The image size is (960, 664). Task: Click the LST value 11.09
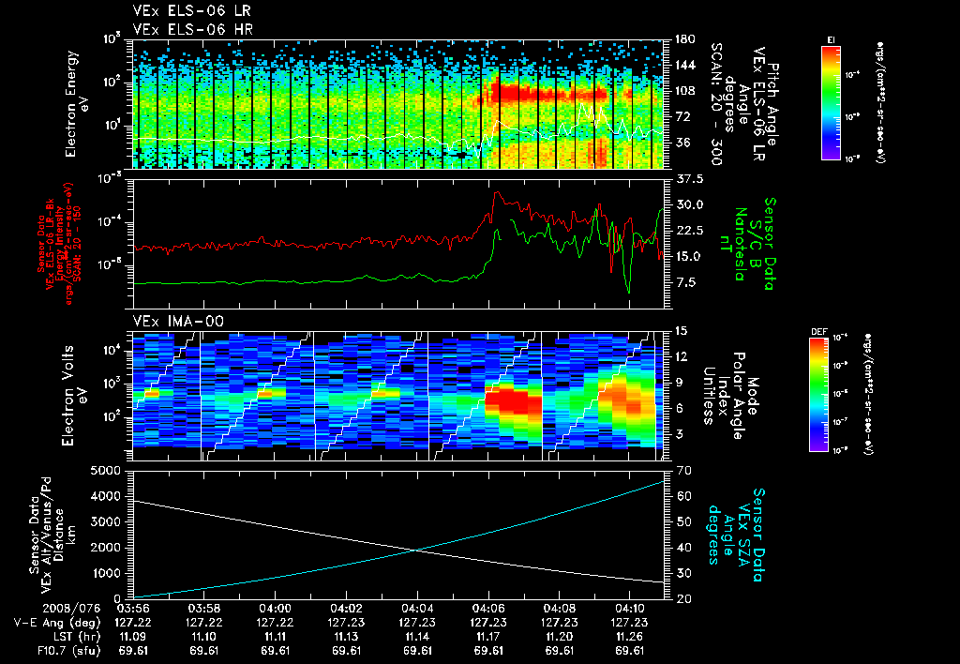133,637
